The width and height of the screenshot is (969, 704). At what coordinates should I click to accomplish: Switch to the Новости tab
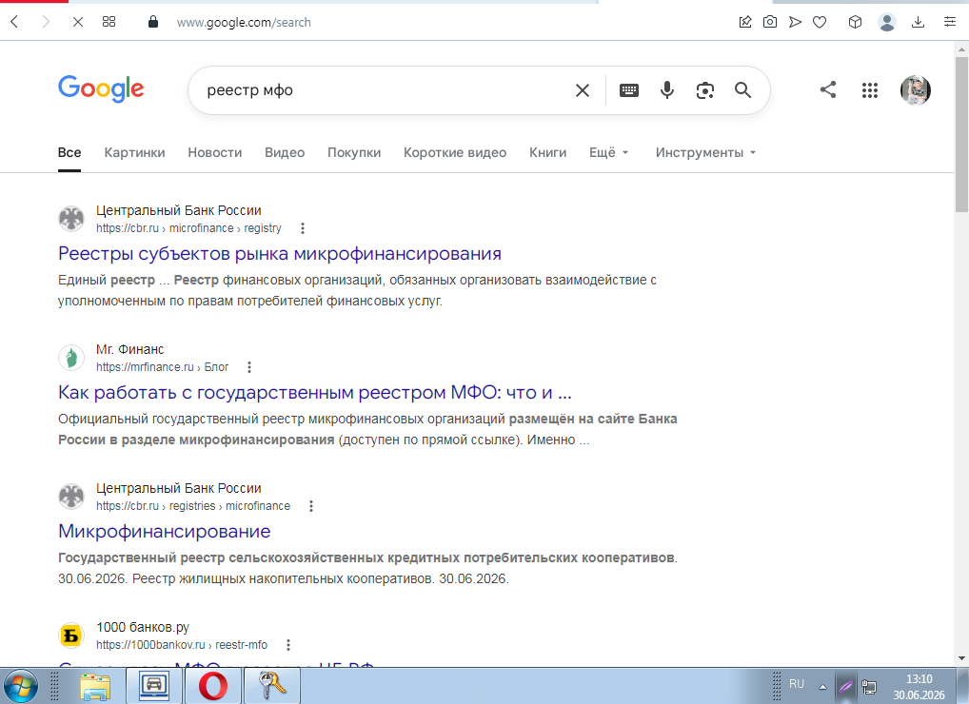[215, 152]
